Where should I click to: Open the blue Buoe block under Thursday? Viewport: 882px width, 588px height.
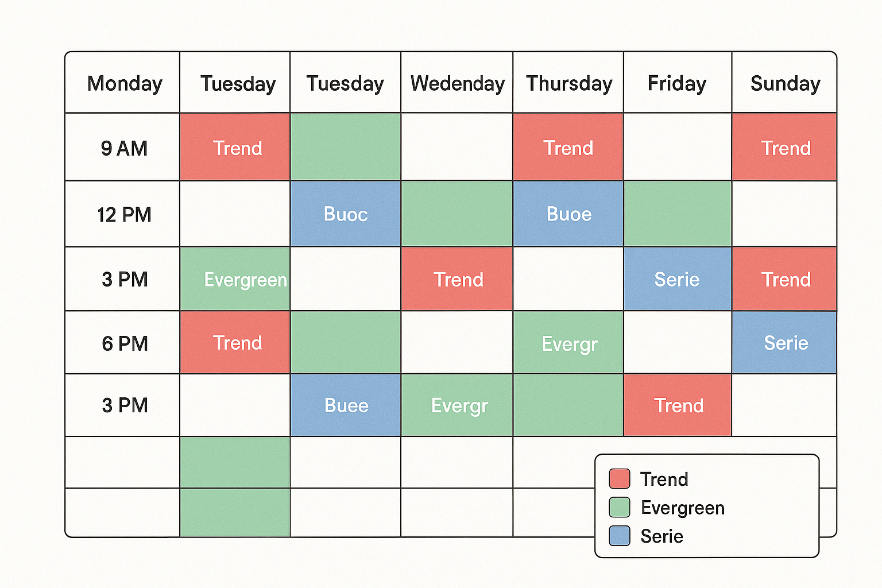[568, 214]
